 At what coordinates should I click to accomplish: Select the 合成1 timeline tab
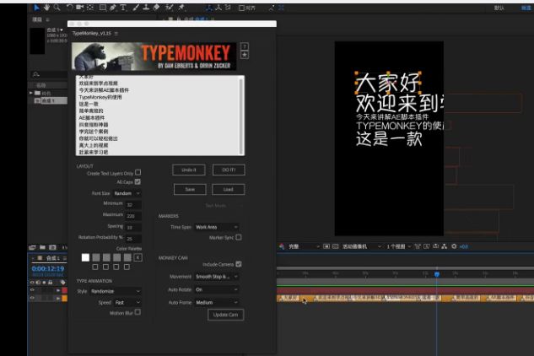tap(53, 258)
